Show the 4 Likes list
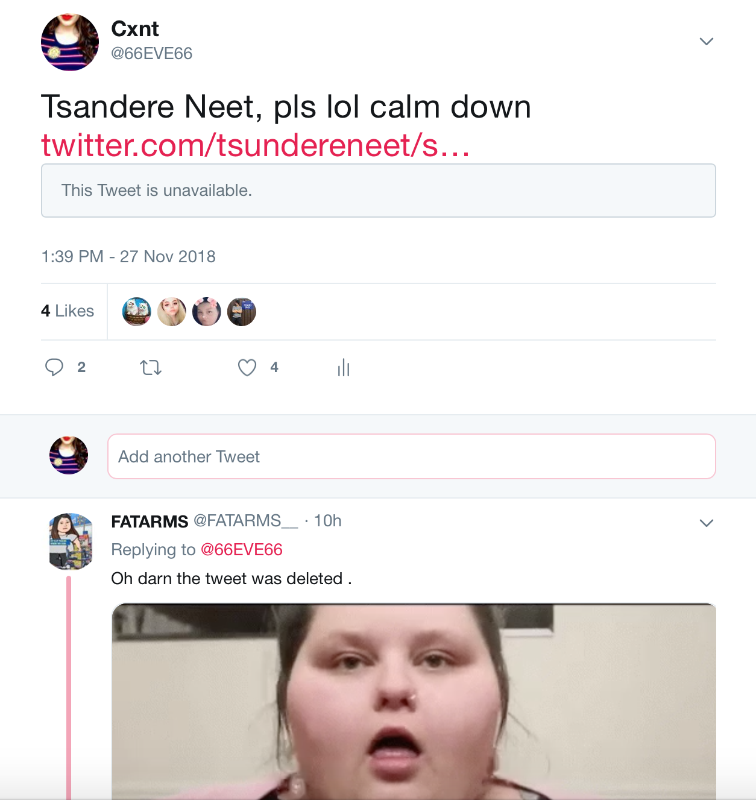Image resolution: width=756 pixels, height=800 pixels. click(68, 311)
